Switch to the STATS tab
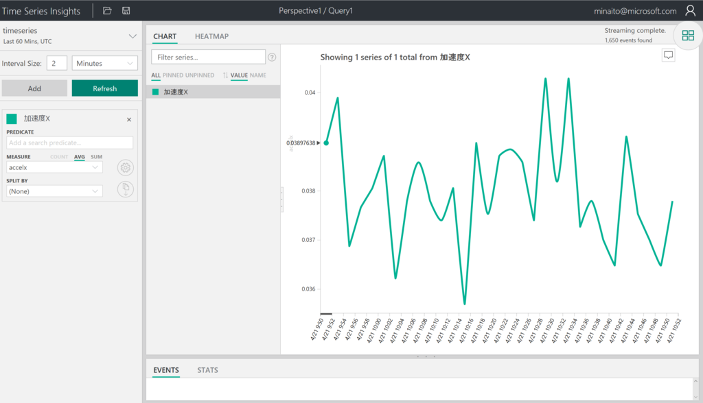The image size is (703, 403). [207, 370]
